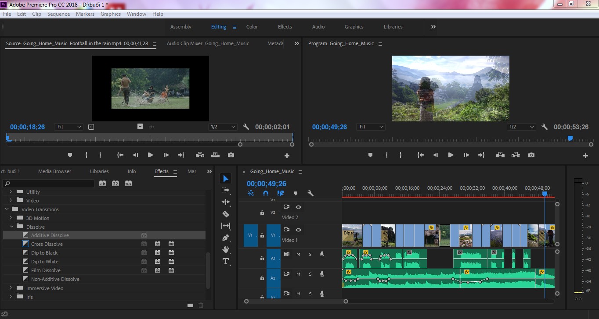The width and height of the screenshot is (599, 319).
Task: Select the Ripple Edit tool
Action: coord(226,202)
